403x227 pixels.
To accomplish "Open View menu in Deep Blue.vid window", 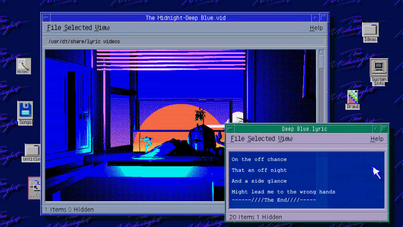I will [102, 28].
